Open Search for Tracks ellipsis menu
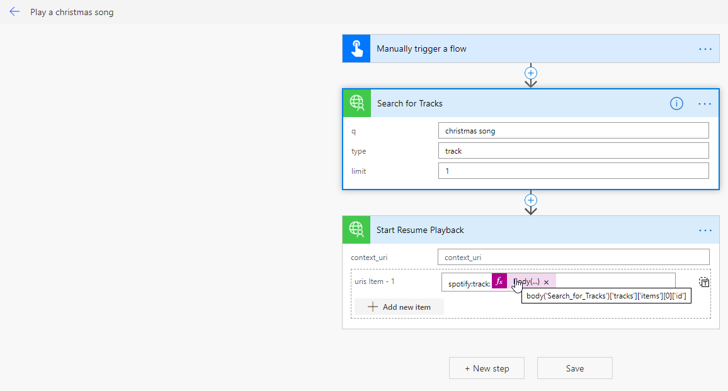This screenshot has height=391, width=728. (705, 104)
